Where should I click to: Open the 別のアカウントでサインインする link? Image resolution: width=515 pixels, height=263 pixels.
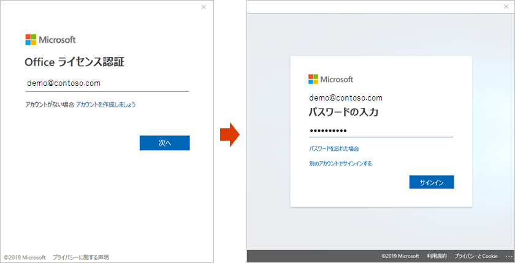coord(340,164)
